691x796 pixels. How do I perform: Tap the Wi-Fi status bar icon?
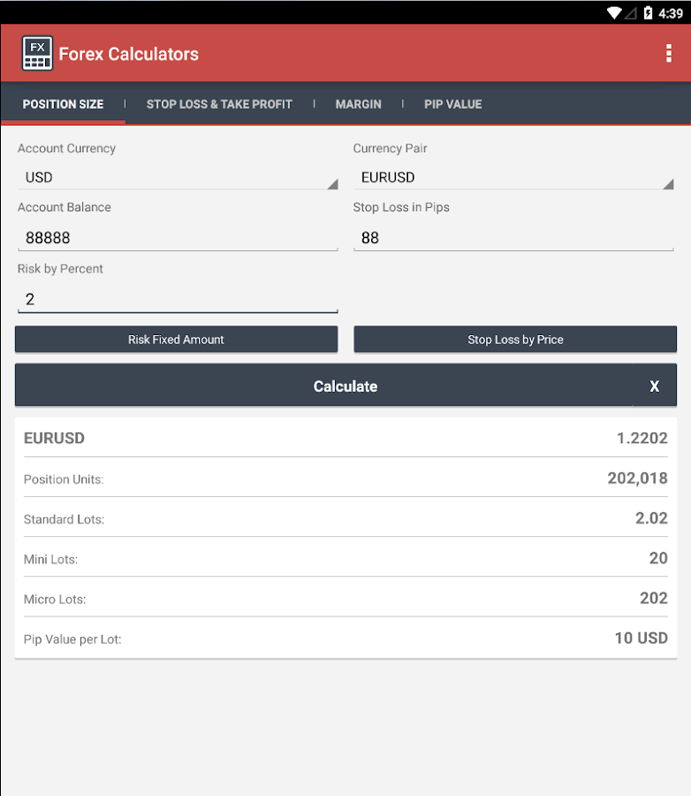pyautogui.click(x=614, y=13)
